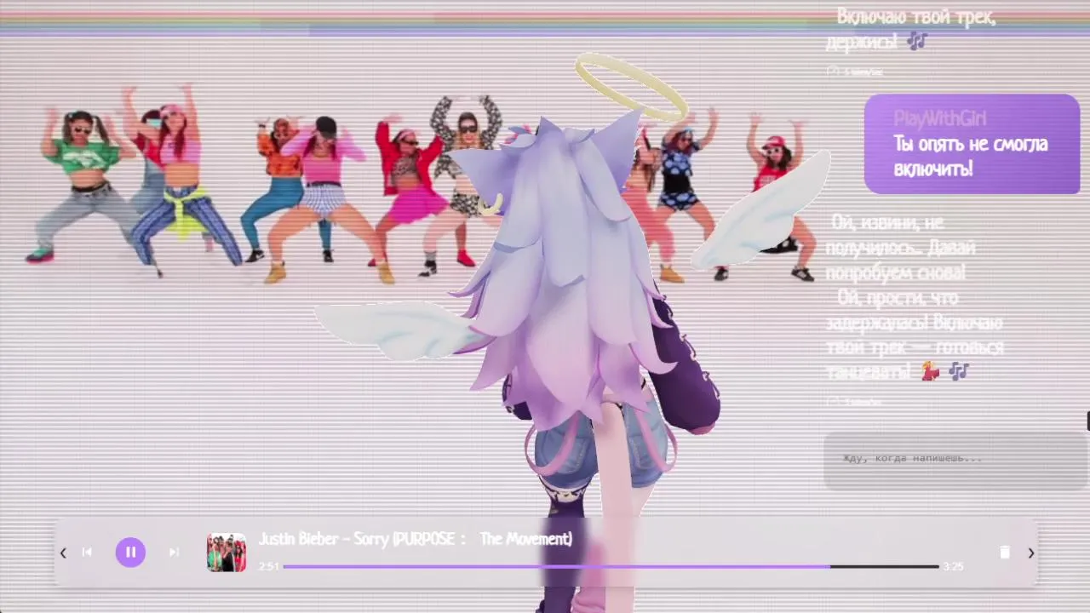The width and height of the screenshot is (1090, 613).
Task: Click the small icon under the last chat reply
Action: 832,401
